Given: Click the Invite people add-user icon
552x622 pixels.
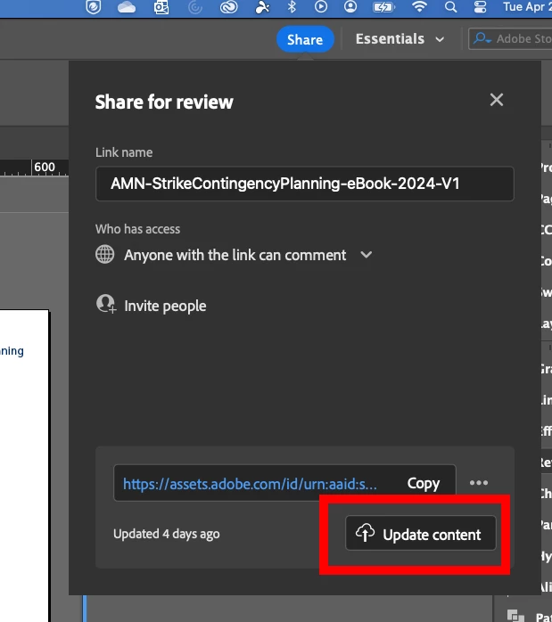Looking at the screenshot, I should [x=106, y=304].
